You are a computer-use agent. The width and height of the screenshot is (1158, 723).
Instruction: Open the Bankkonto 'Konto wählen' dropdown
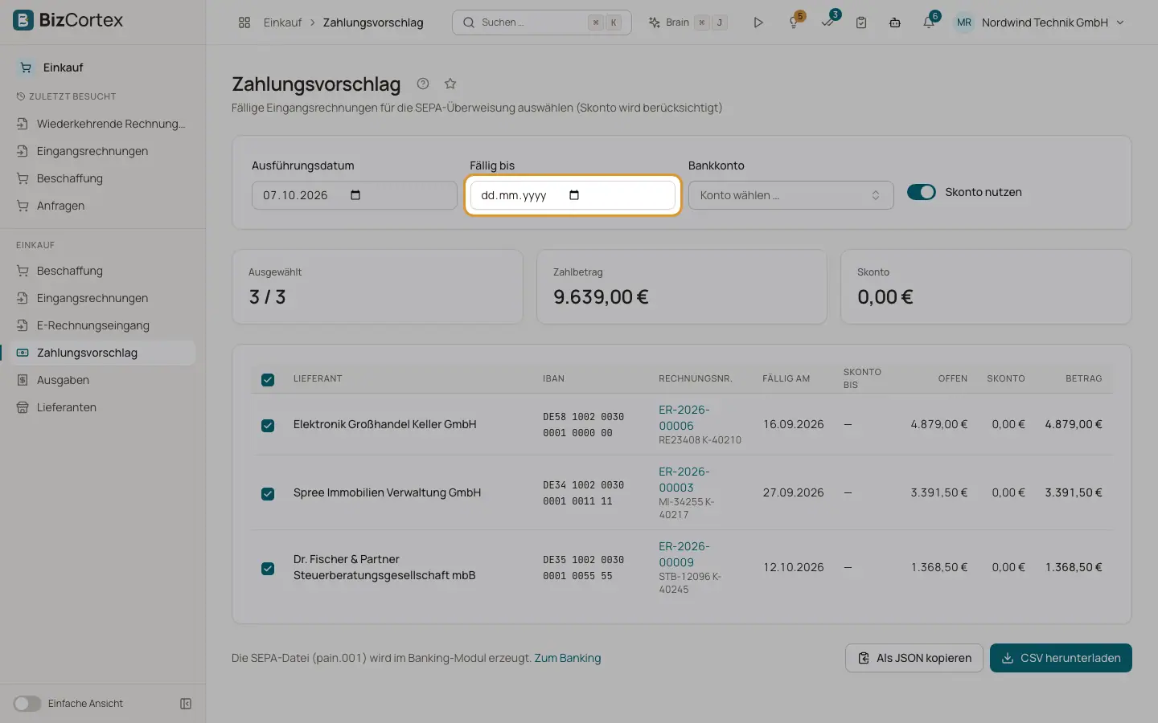tap(791, 195)
